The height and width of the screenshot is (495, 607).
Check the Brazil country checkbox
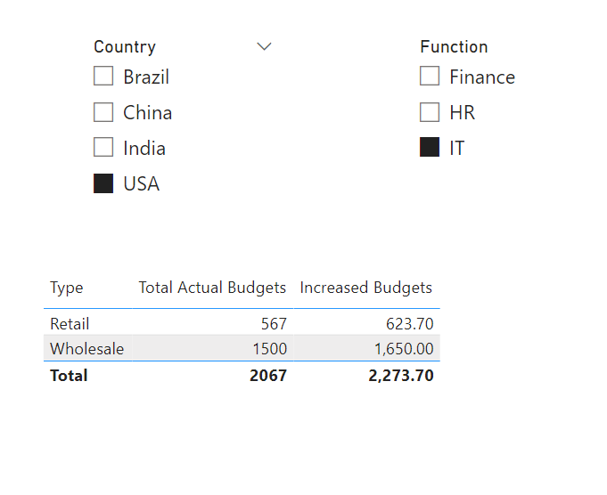103,76
